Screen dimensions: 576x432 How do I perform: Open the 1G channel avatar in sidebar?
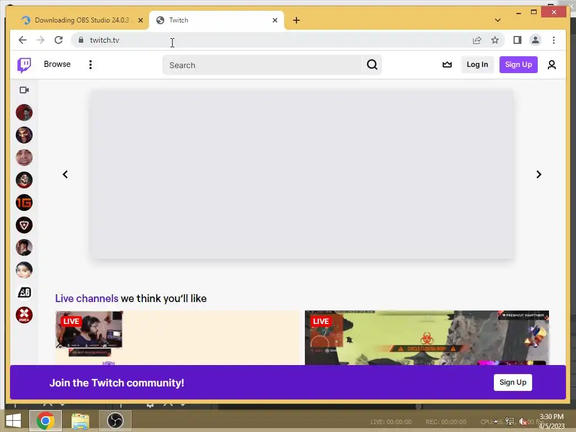24,202
